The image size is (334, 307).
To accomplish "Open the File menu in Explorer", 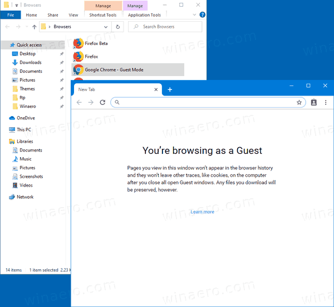I will 11,15.
